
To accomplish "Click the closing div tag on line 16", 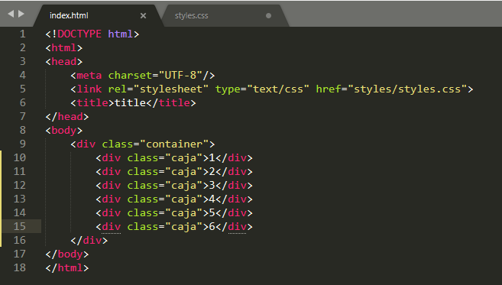I will coord(89,241).
